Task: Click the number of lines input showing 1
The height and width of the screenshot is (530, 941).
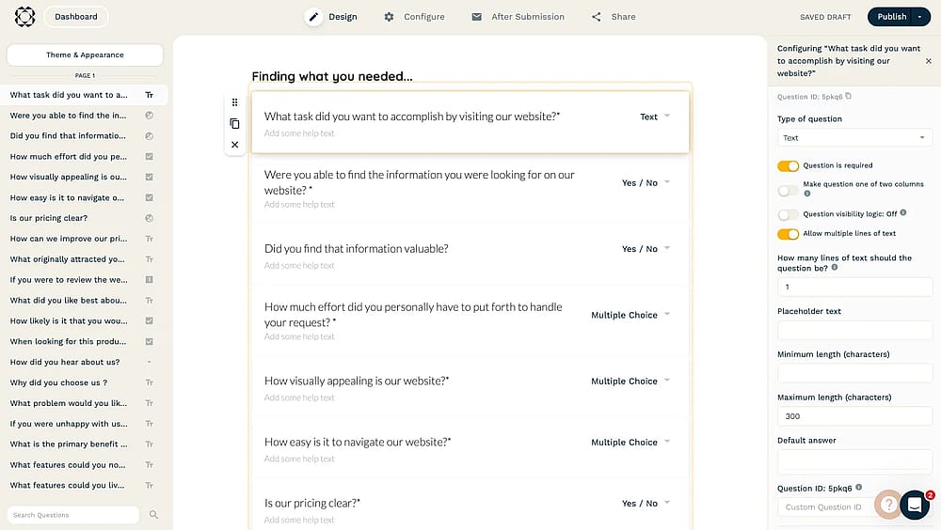Action: [x=854, y=288]
